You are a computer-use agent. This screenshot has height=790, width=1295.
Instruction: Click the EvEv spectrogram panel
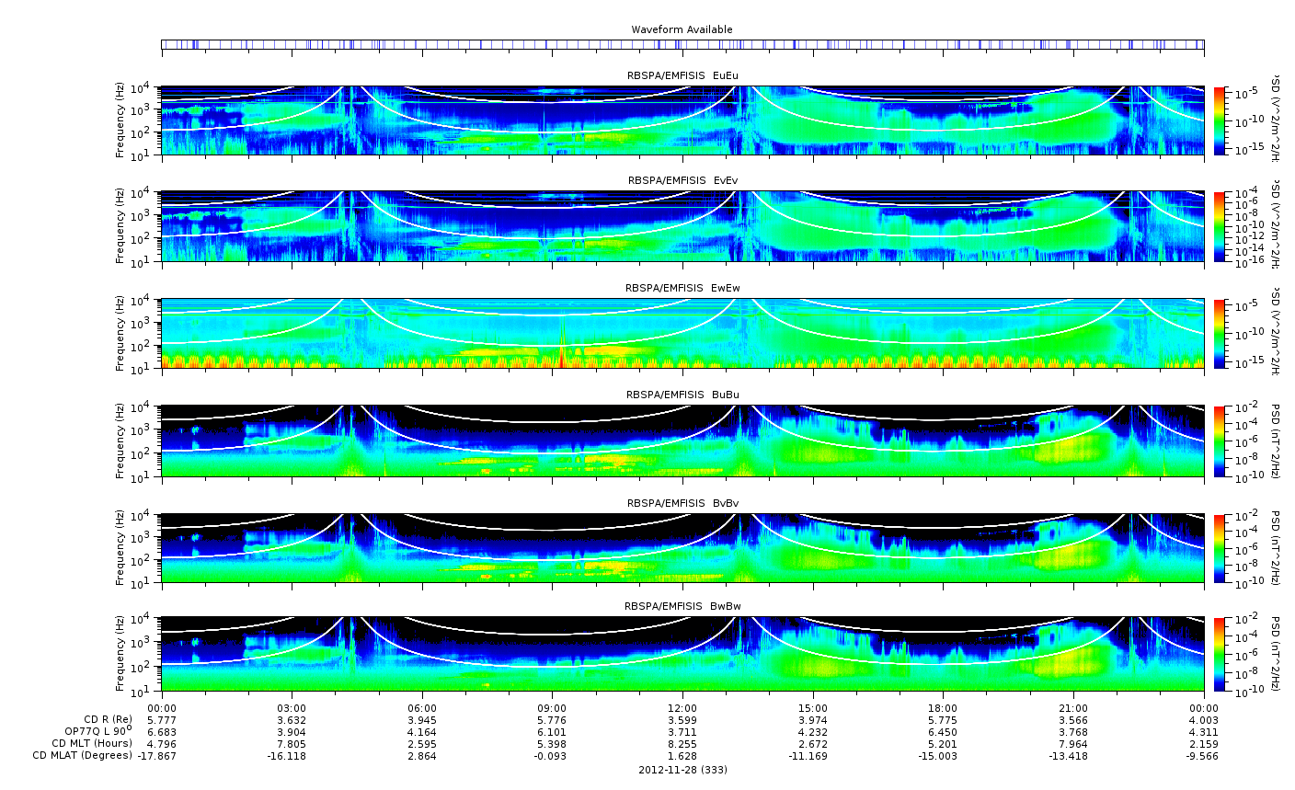coord(682,226)
